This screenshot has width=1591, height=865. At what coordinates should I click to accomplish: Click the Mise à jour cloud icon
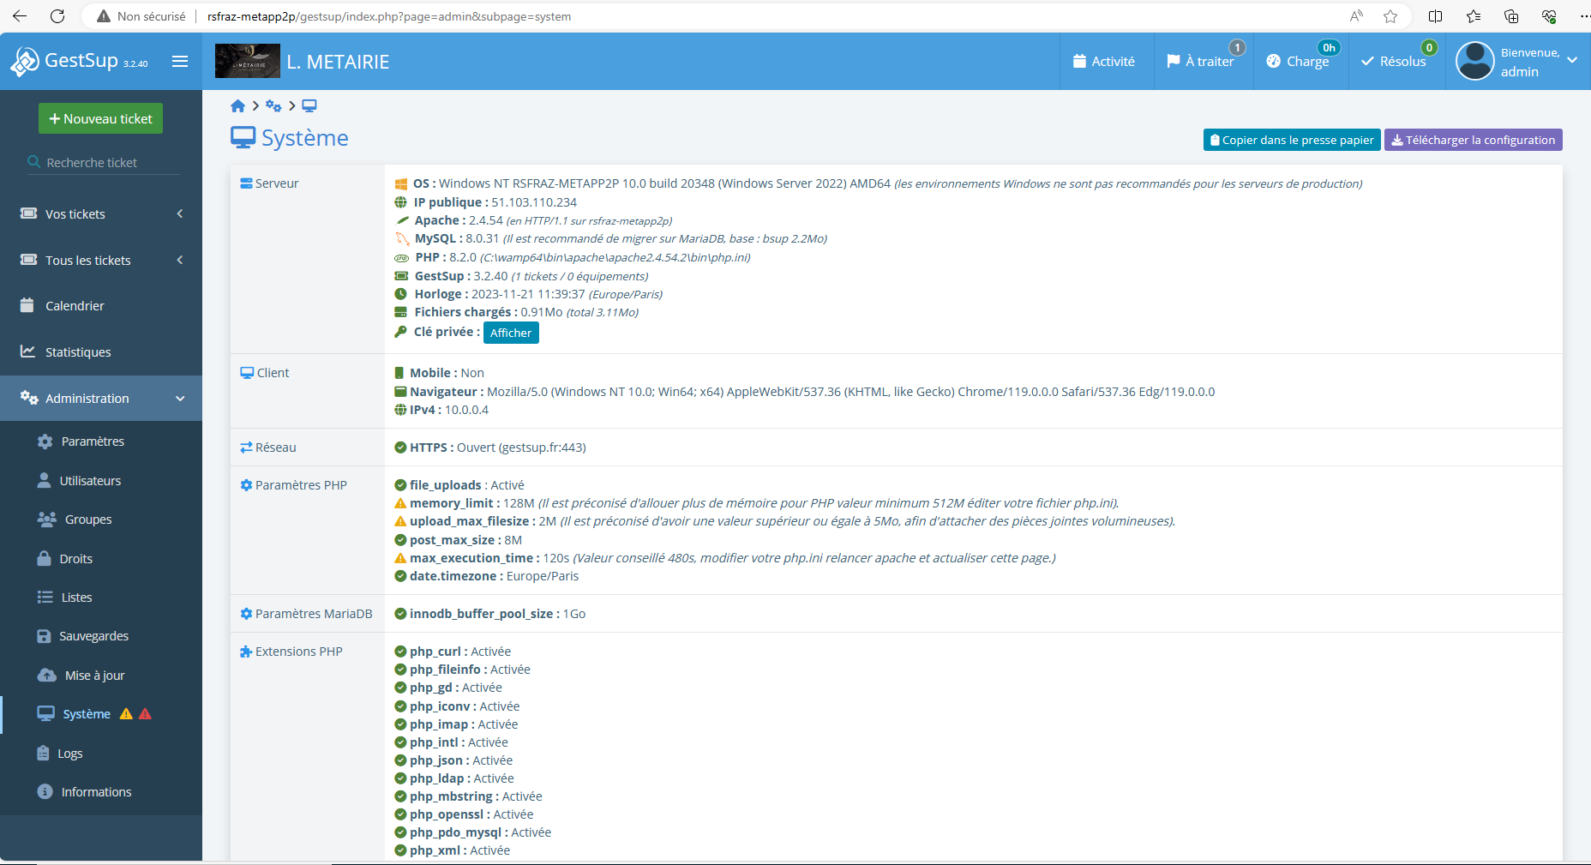coord(47,675)
